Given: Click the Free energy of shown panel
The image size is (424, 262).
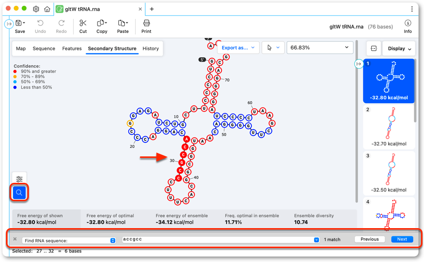Looking at the screenshot, I should tap(46, 219).
